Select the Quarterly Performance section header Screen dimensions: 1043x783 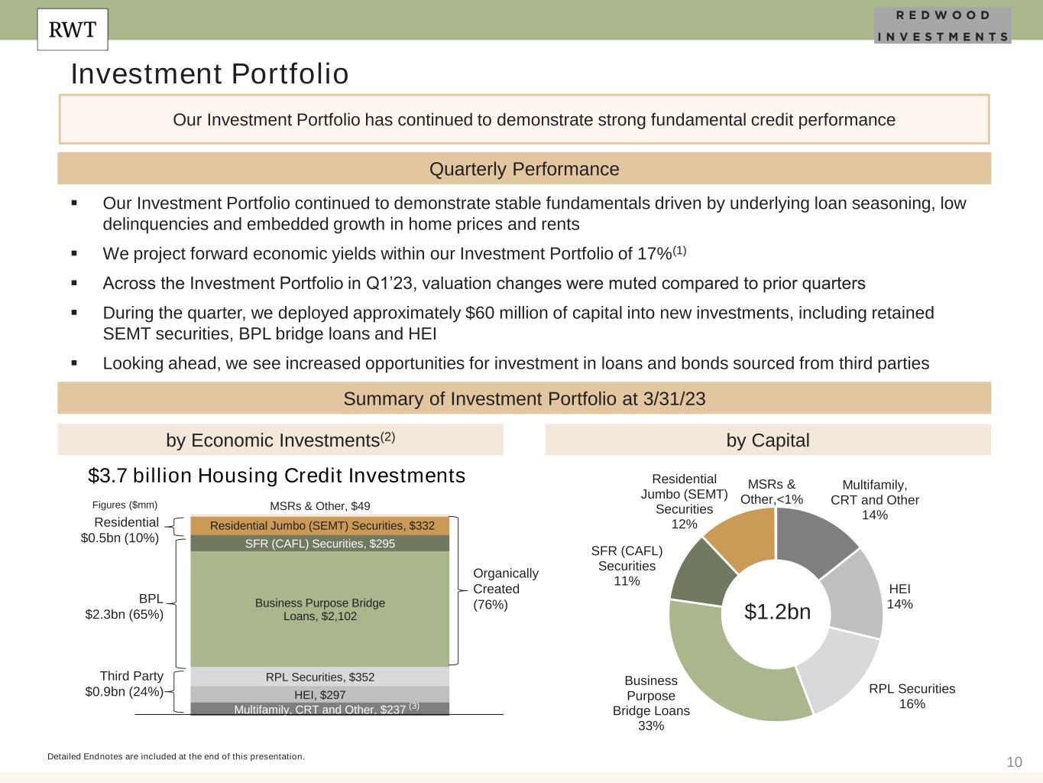524,169
